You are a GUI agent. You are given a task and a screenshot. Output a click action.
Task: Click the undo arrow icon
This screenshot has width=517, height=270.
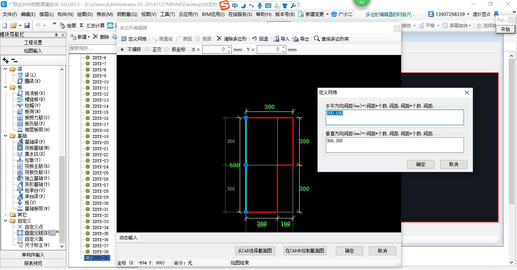(x=38, y=25)
